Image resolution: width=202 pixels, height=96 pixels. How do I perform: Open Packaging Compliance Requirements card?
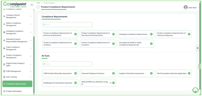[x=136, y=34]
